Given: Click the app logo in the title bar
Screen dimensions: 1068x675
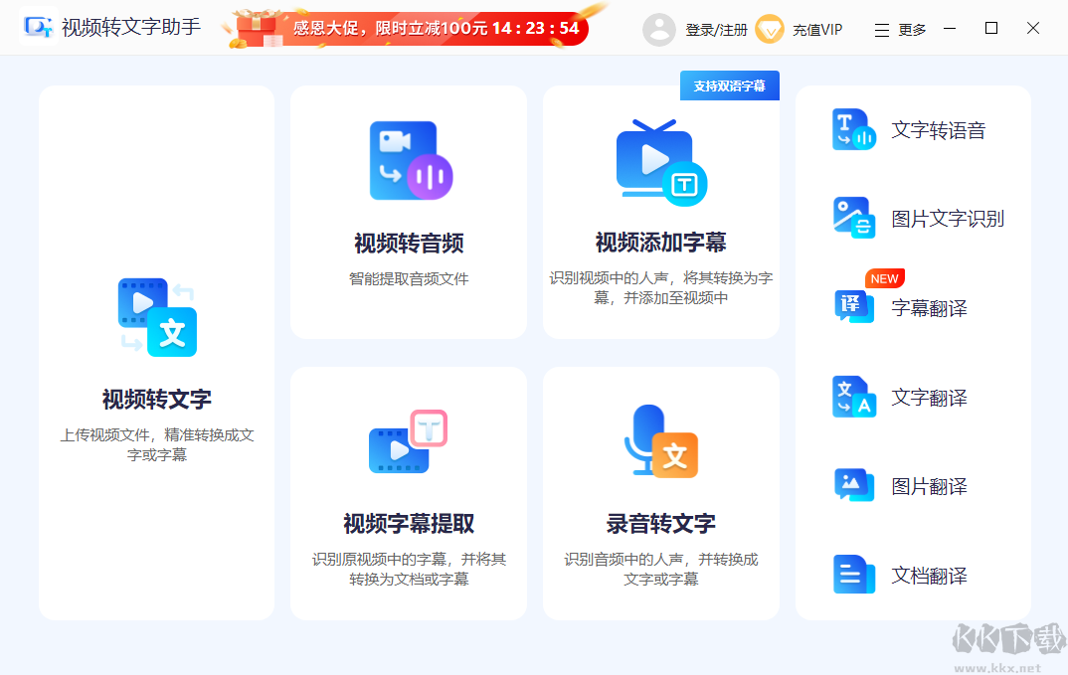Looking at the screenshot, I should (38, 27).
